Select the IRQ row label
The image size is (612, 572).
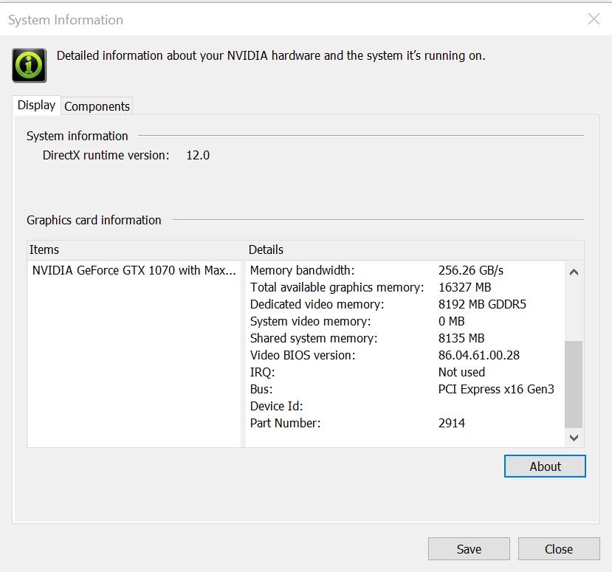pyautogui.click(x=262, y=372)
